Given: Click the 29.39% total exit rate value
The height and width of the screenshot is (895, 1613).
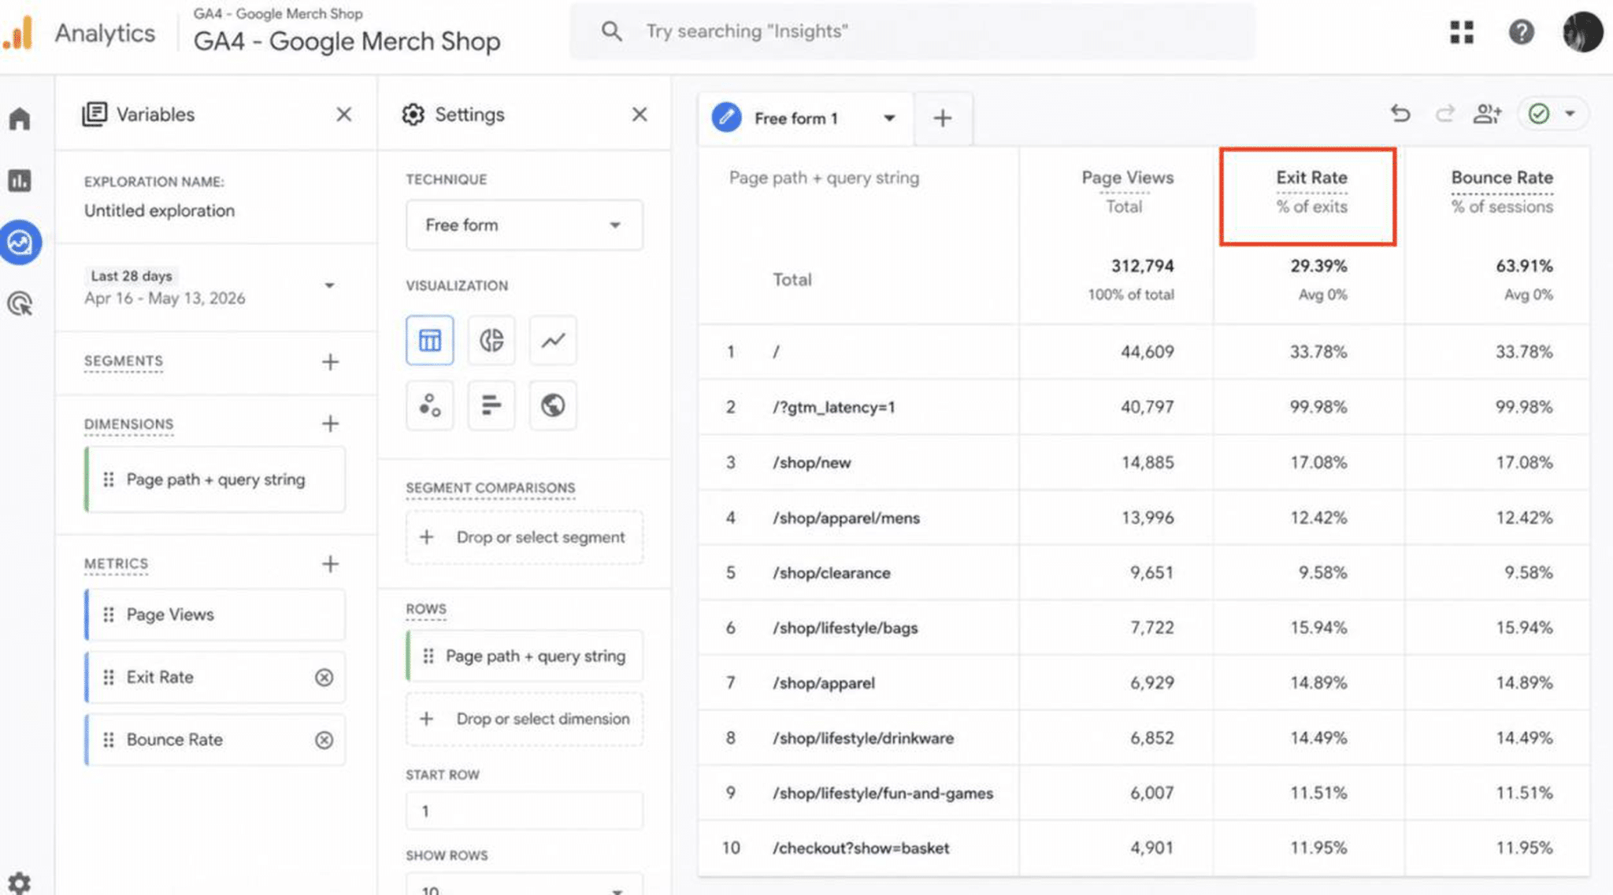Looking at the screenshot, I should [x=1318, y=266].
